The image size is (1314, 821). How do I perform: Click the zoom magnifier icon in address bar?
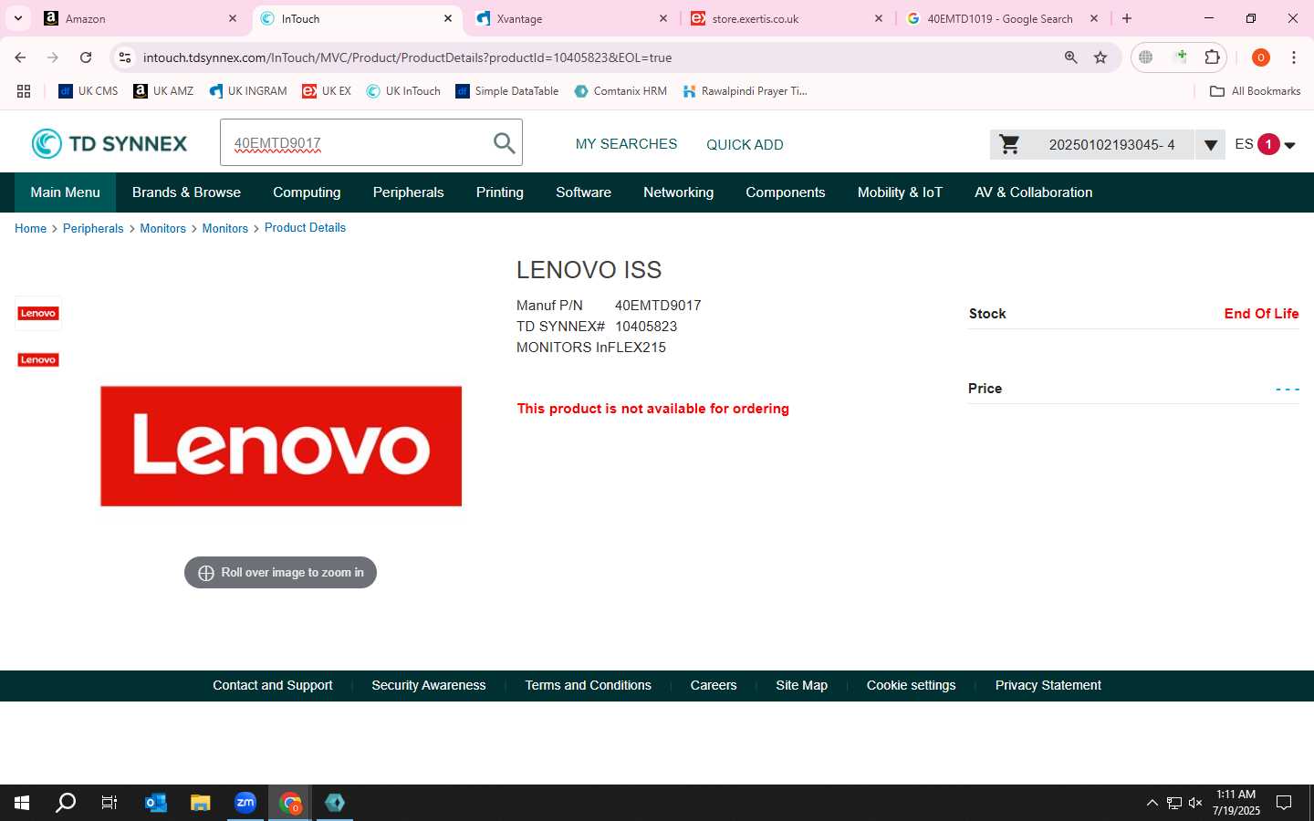(1071, 57)
